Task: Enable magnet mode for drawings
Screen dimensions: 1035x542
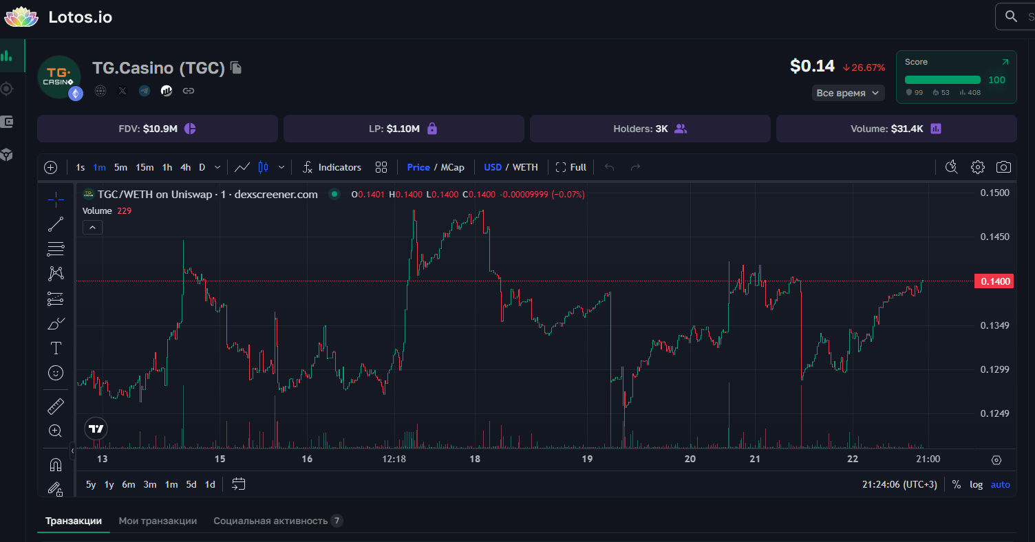Action: [56, 464]
